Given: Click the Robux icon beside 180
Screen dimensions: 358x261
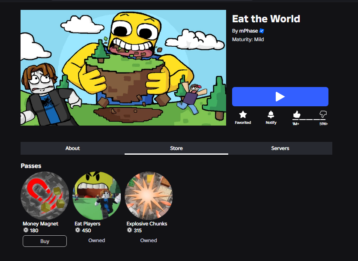Looking at the screenshot, I should coord(26,230).
